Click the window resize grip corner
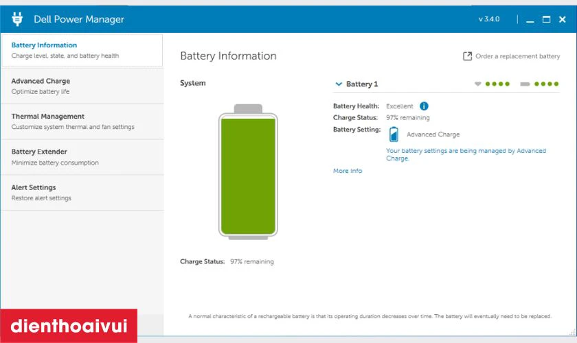 point(572,332)
